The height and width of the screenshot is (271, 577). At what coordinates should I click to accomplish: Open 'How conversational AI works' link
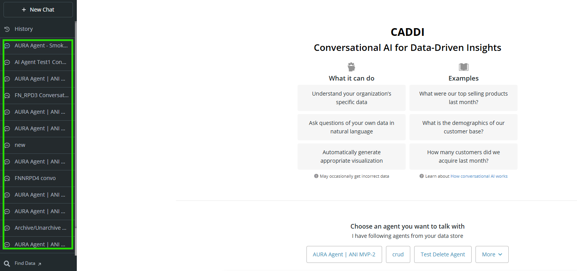pyautogui.click(x=479, y=176)
